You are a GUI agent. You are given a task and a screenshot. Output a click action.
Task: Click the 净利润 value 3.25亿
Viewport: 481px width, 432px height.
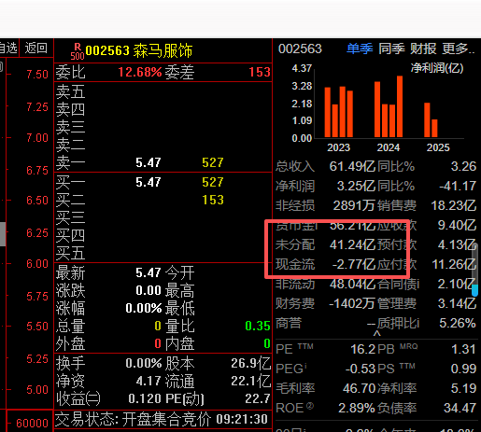[356, 186]
